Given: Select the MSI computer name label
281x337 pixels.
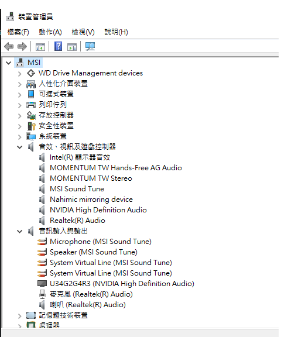Looking at the screenshot, I should (34, 63).
